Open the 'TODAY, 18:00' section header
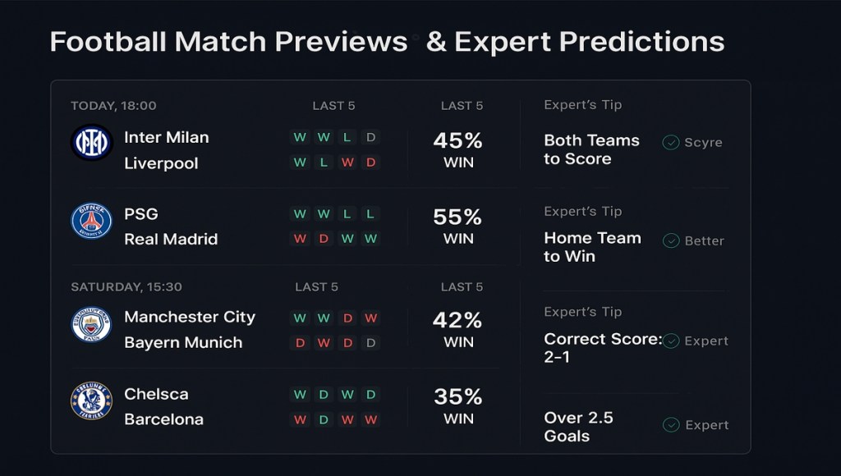841x476 pixels. [113, 105]
